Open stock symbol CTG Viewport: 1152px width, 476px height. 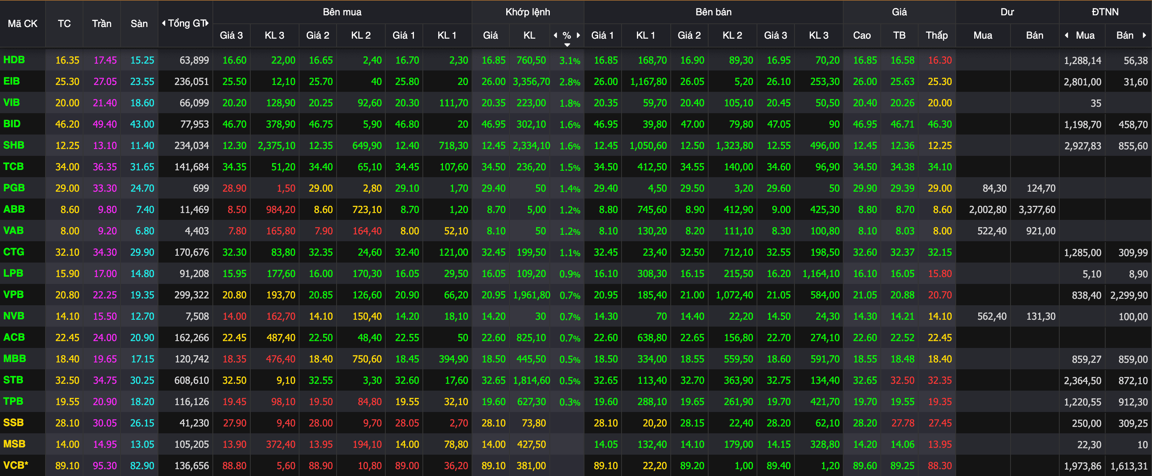coord(14,252)
